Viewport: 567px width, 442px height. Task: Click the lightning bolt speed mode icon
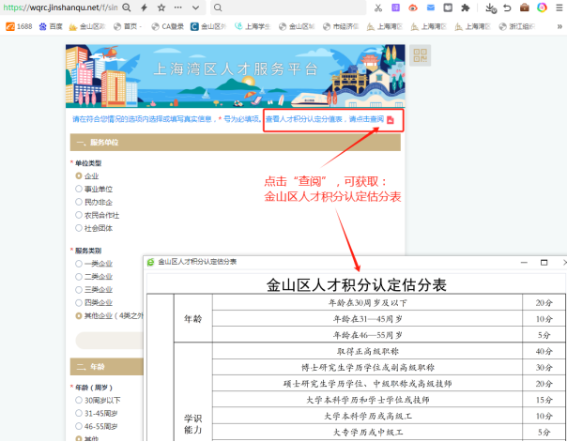144,8
